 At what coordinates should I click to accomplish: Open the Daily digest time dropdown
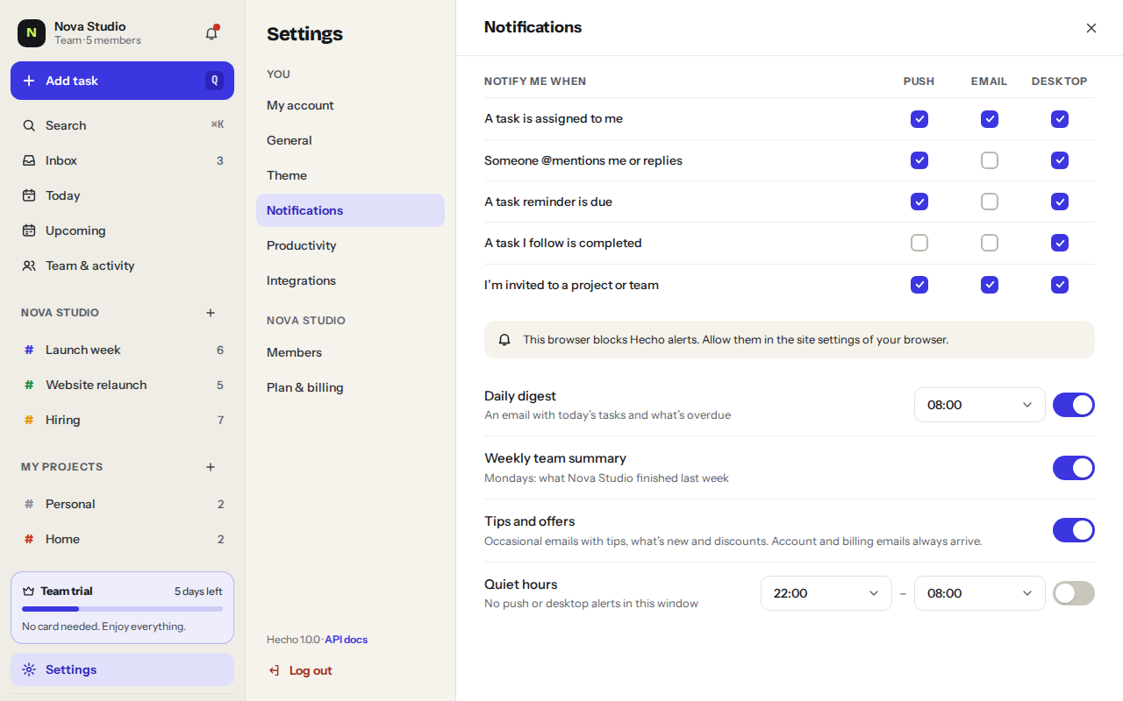click(x=980, y=405)
